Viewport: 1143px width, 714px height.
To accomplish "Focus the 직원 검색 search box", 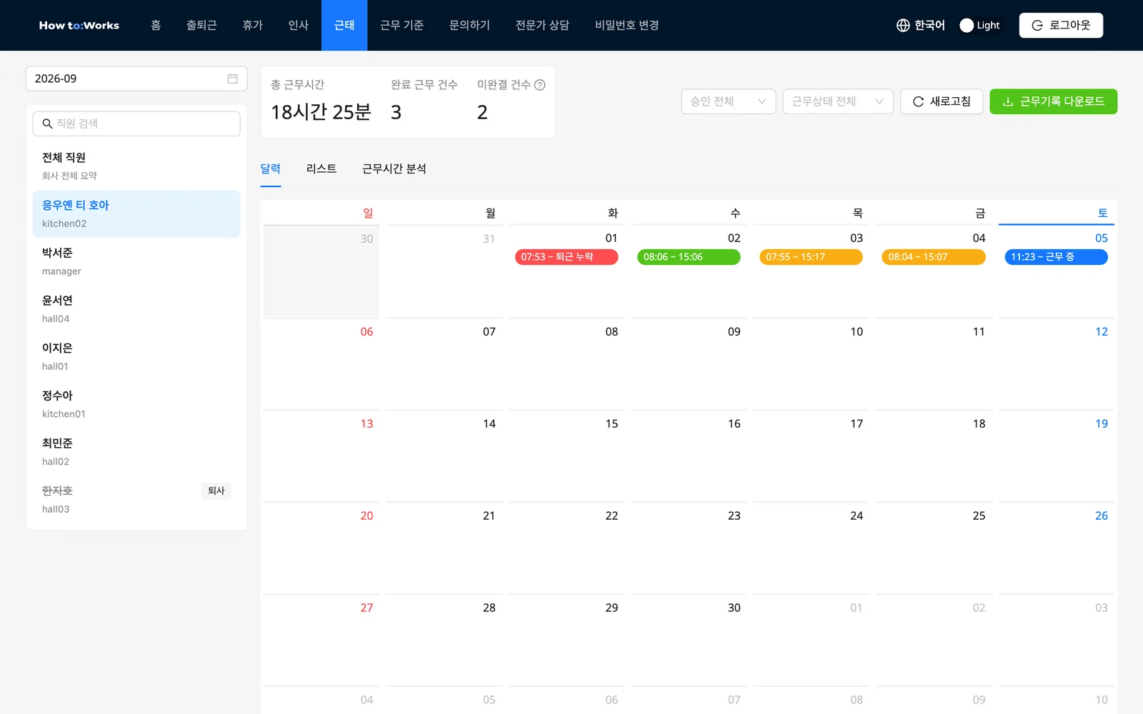I will [x=136, y=124].
